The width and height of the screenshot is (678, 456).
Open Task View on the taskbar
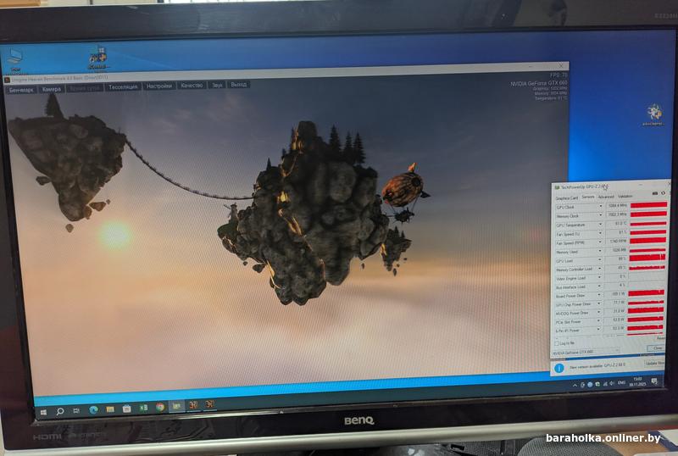[76, 410]
